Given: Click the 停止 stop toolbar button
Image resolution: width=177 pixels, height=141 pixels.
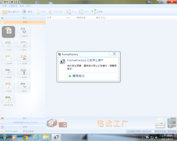Looking at the screenshot, I should pyautogui.click(x=71, y=12).
